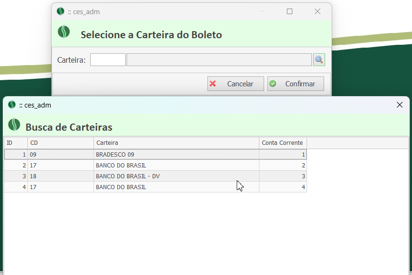This screenshot has width=412, height=275.
Task: Close the Selecione a Carteira window
Action: [318, 11]
